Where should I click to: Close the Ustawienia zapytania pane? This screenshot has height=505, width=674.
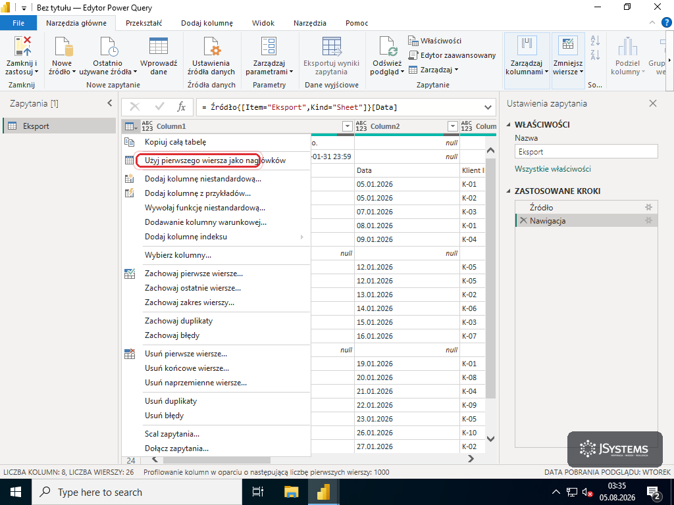(x=653, y=103)
